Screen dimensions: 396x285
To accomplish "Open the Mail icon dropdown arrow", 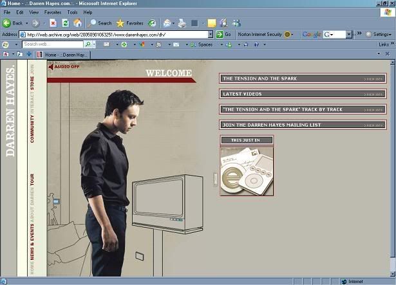I will [173, 23].
